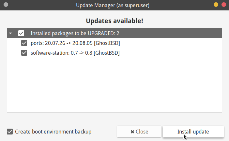
Task: Uncheck the software-station package checkbox
Action: 24,53
